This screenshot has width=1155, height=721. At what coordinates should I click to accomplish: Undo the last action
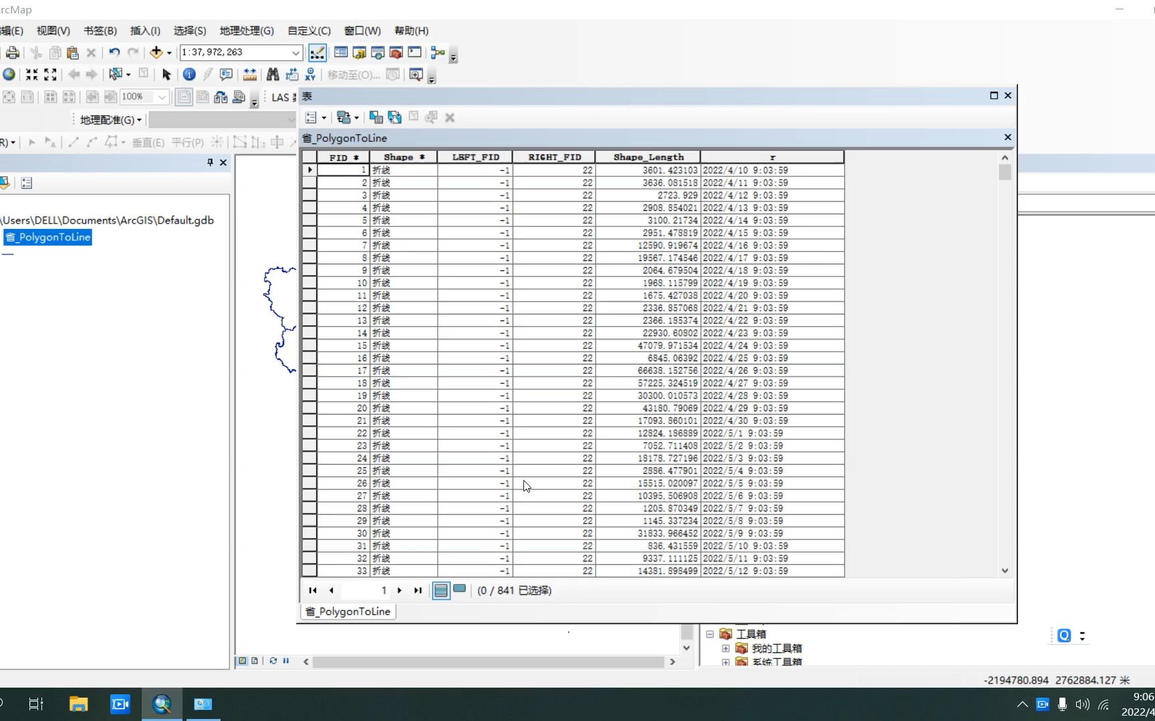coord(114,53)
